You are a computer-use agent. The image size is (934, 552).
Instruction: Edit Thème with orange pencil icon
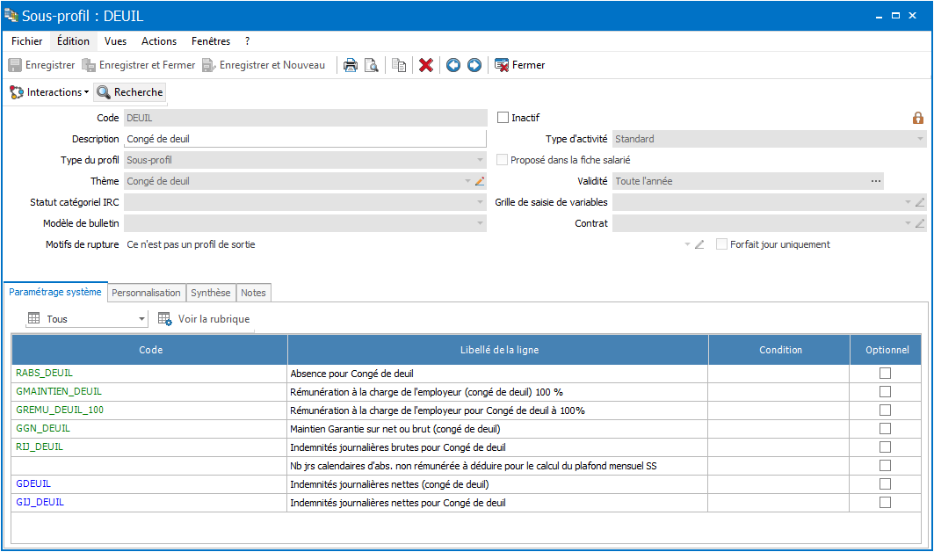pyautogui.click(x=480, y=181)
